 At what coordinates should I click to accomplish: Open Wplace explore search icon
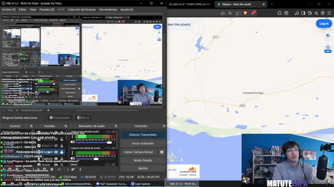(x=328, y=36)
